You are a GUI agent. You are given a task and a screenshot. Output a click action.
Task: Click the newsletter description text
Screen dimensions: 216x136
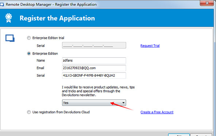[x=98, y=91]
